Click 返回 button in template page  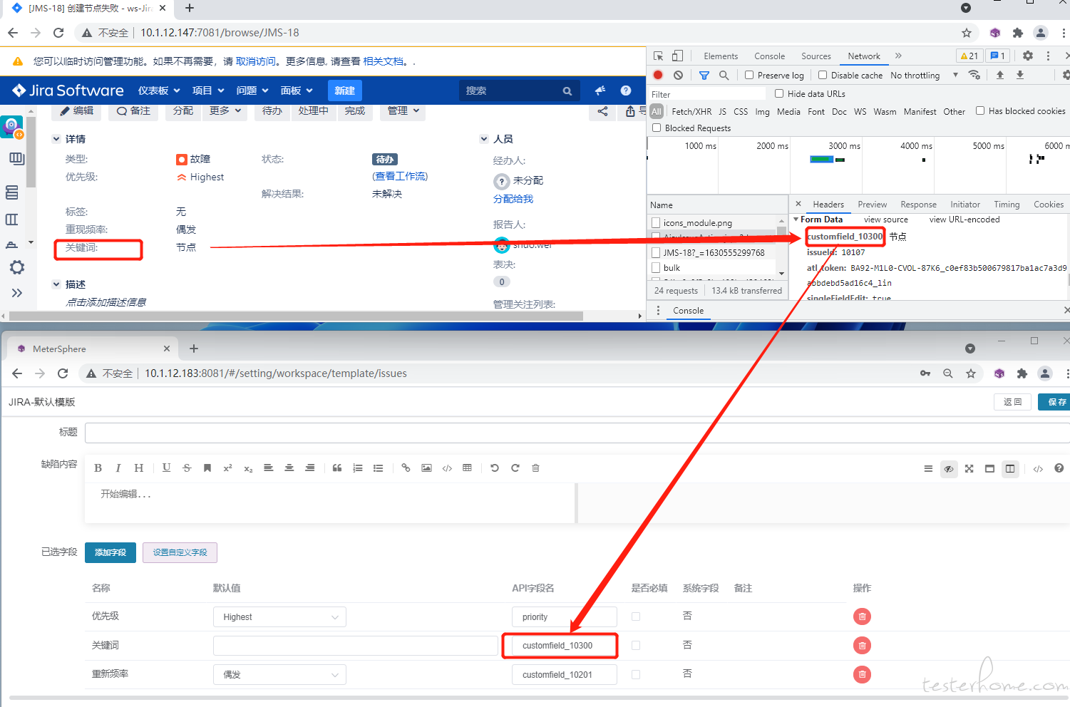1013,402
